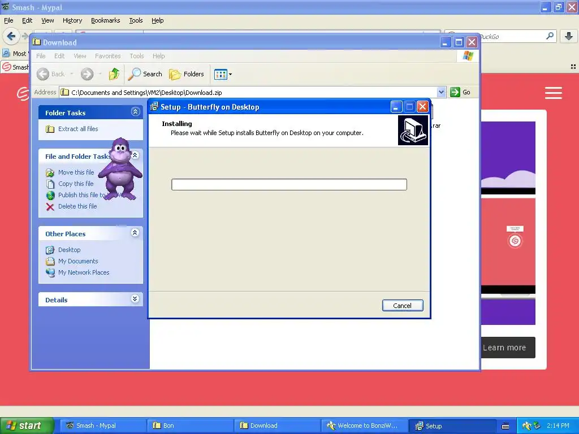Open the Start menu
This screenshot has width=579, height=434.
27,426
